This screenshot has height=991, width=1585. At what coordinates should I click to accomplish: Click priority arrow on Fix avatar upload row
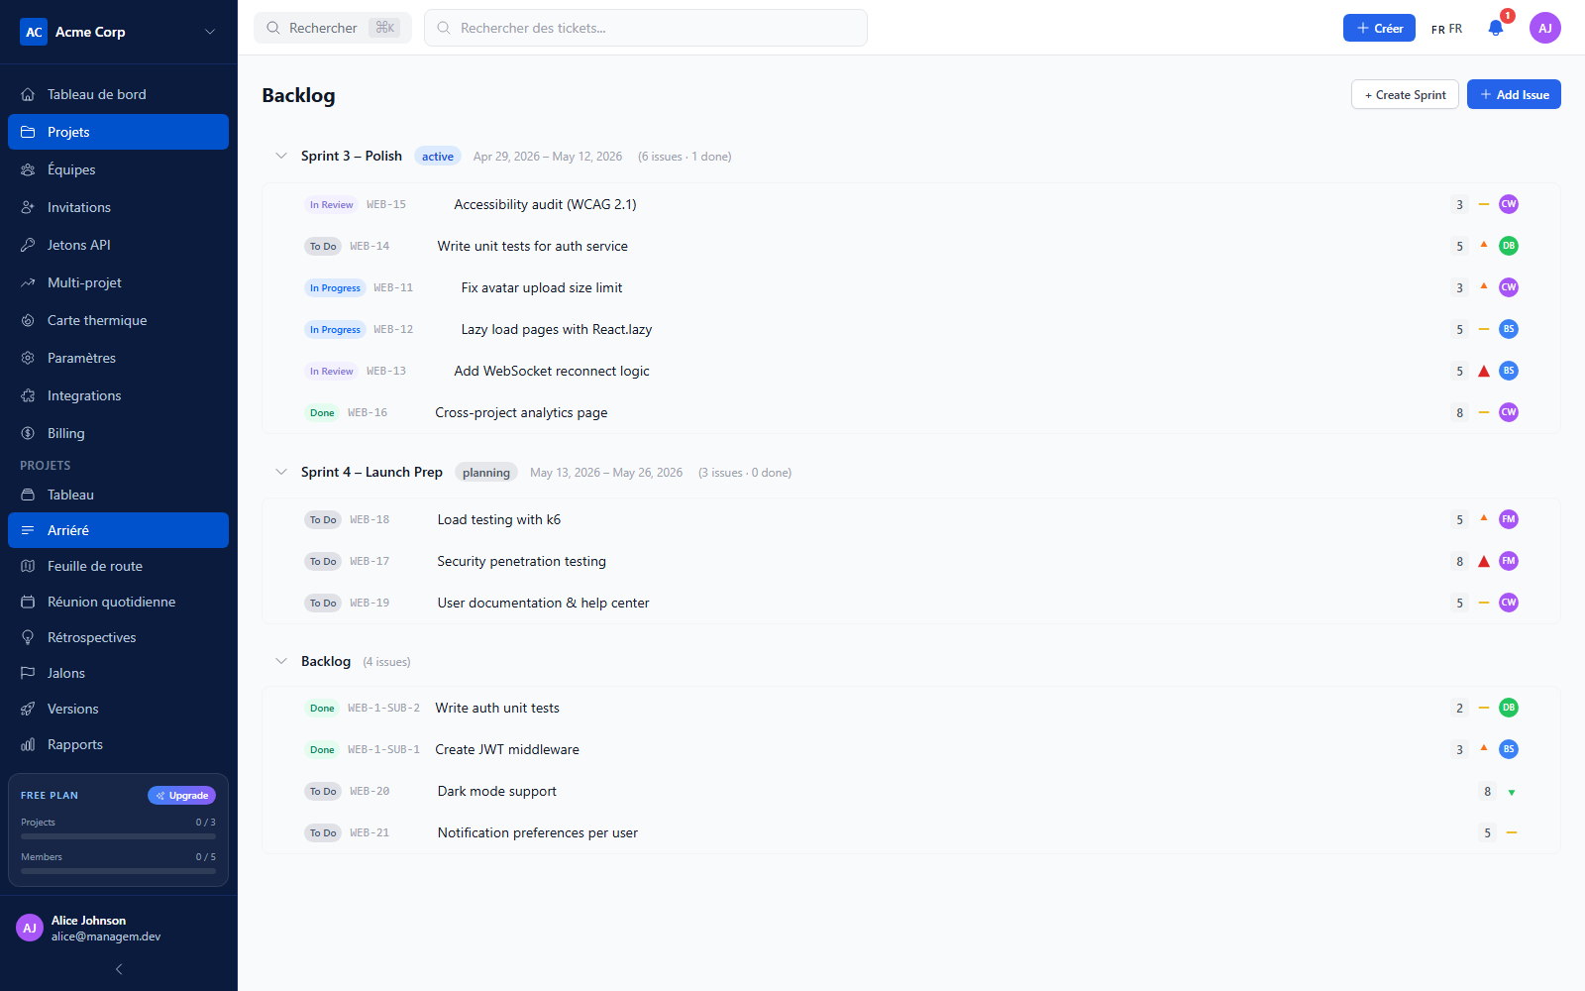pyautogui.click(x=1484, y=286)
